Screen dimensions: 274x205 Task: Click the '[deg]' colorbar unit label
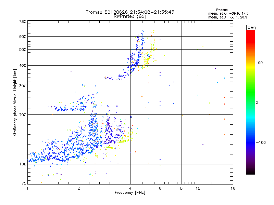(x=251, y=27)
